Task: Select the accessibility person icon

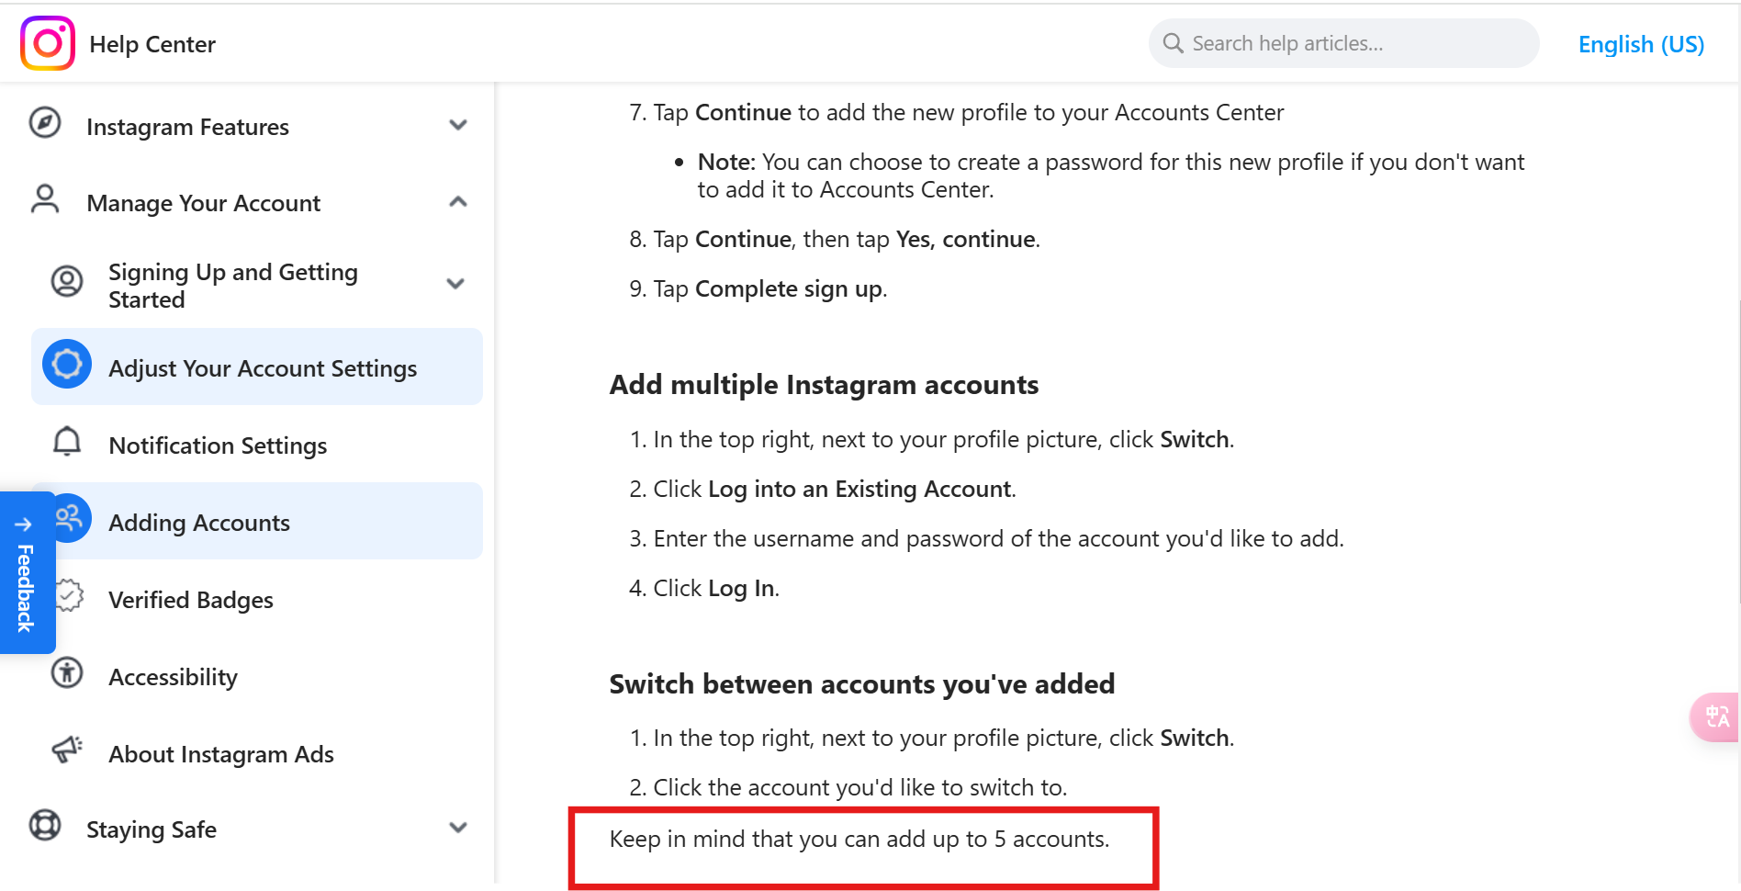Action: pyautogui.click(x=66, y=672)
